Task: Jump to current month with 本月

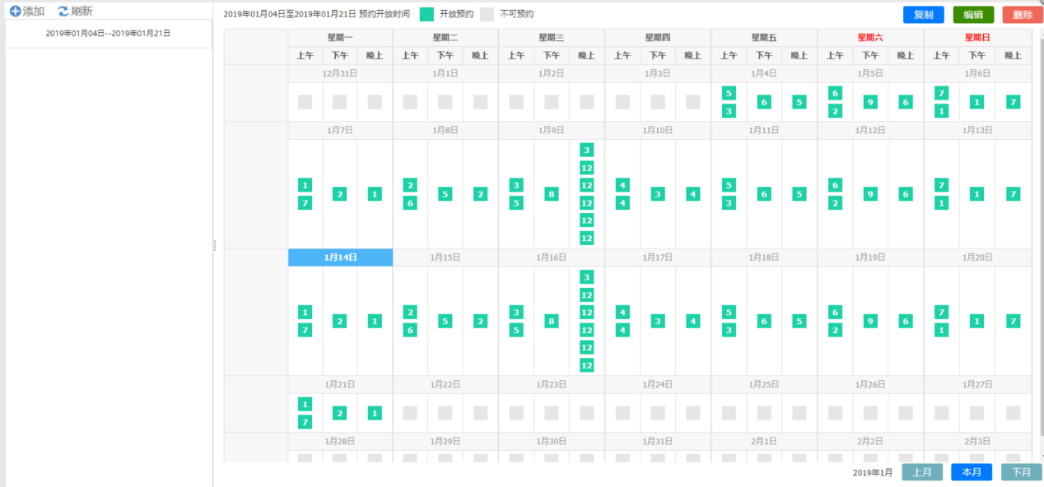Action: pos(972,472)
